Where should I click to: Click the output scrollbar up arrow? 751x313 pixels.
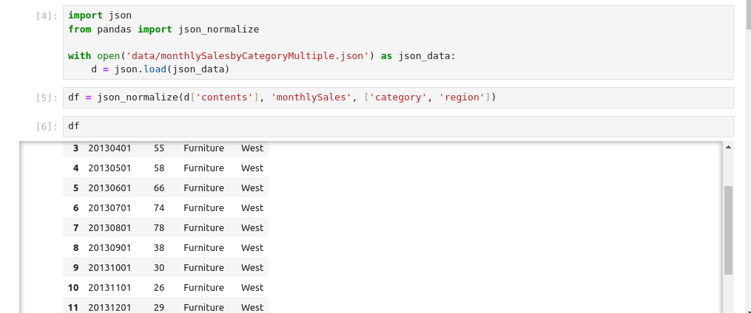(728, 148)
